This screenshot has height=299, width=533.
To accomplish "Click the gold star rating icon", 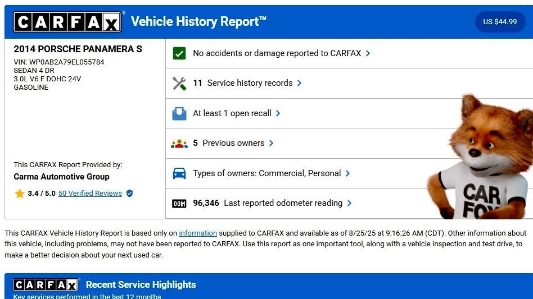I will pos(20,194).
